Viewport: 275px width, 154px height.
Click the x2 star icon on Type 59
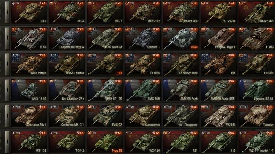118,133
